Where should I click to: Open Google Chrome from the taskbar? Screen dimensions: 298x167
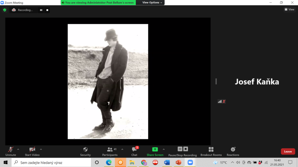point(144,162)
